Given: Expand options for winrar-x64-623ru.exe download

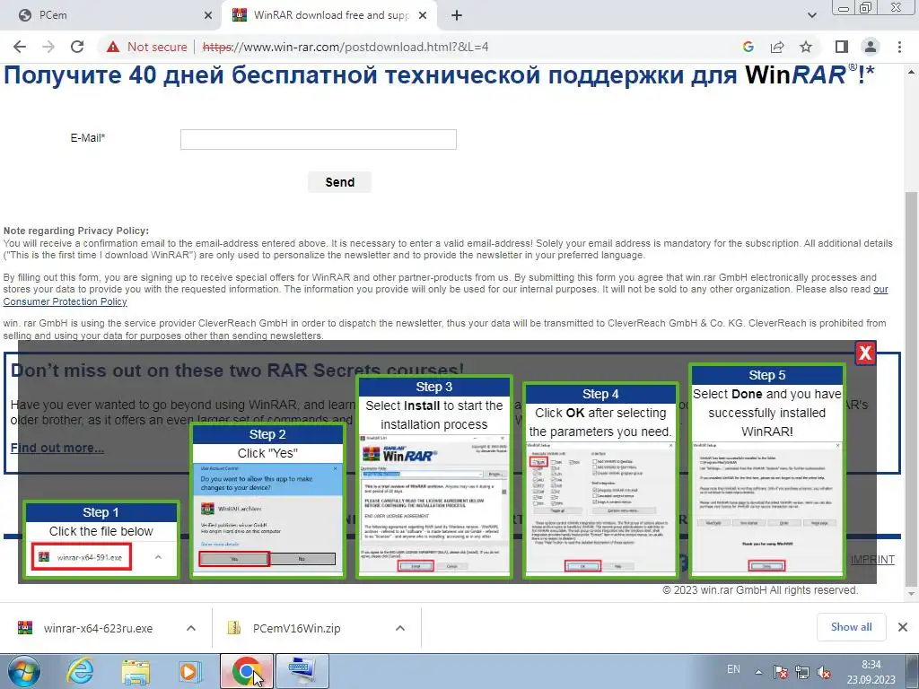Looking at the screenshot, I should click(x=191, y=628).
